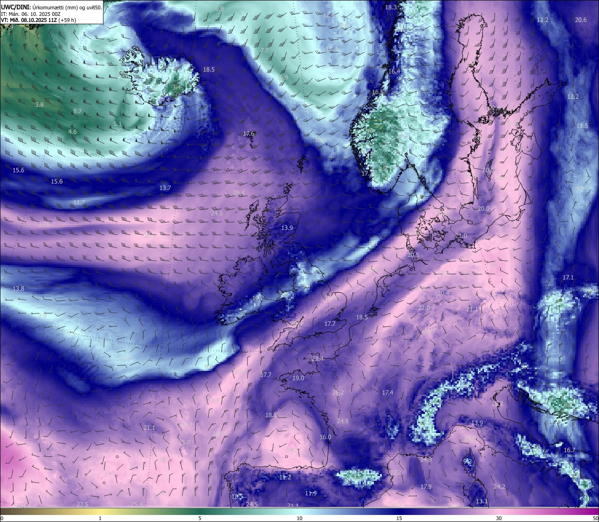Select the 23.5 value label
The height and width of the screenshot is (522, 599).
[82, 504]
